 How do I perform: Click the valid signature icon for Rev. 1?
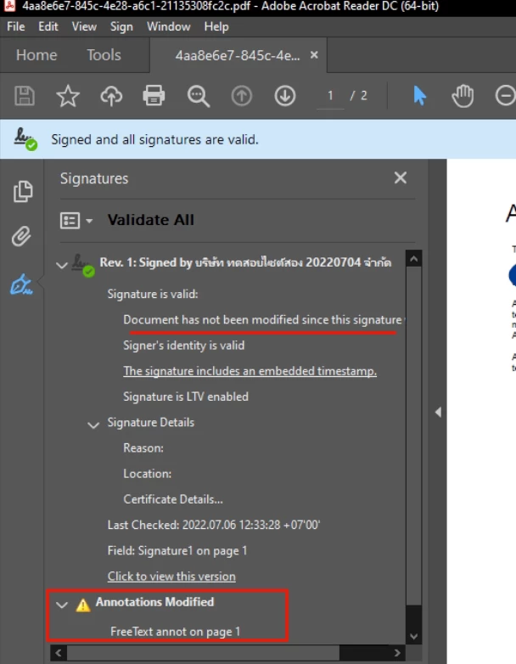point(83,266)
